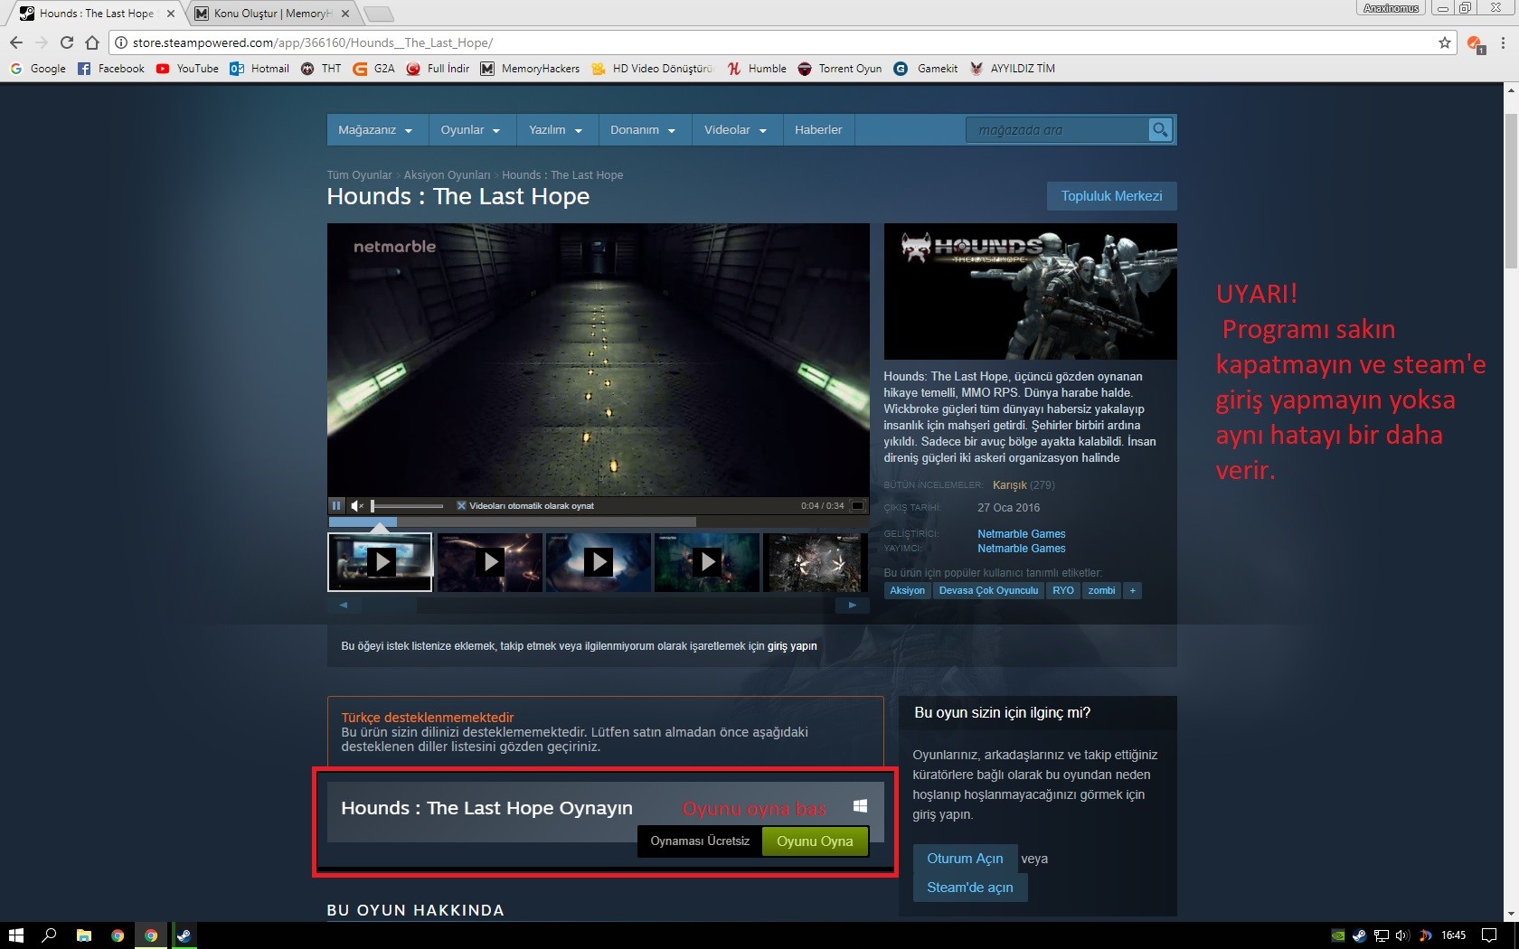
Task: Open Steam from the taskbar
Action: point(184,935)
